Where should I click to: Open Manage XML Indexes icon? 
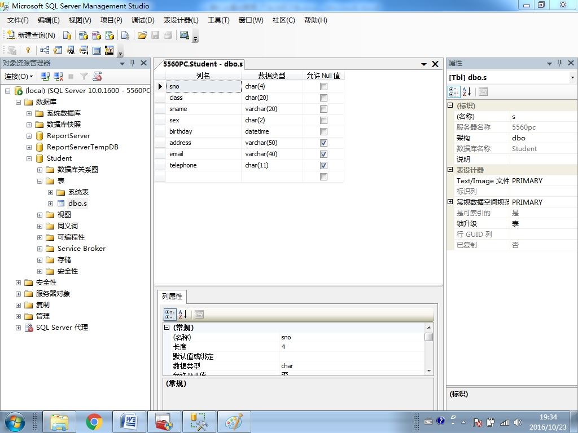pyautogui.click(x=84, y=50)
